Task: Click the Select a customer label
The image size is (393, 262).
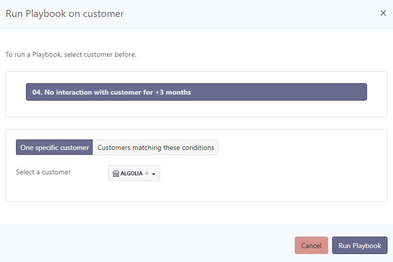Action: tap(43, 172)
